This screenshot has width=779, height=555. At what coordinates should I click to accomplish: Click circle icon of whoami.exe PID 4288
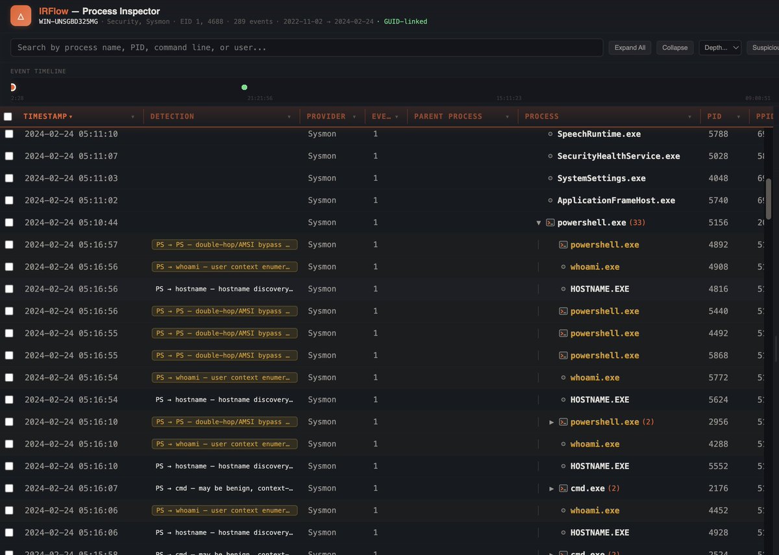tap(563, 444)
